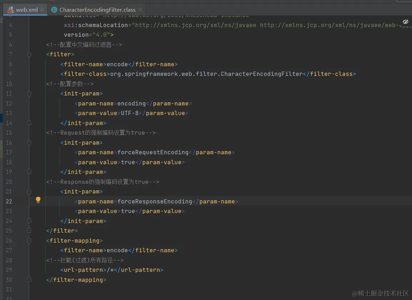The height and width of the screenshot is (300, 412).
Task: Click line number 22 in gutter
Action: [9, 201]
